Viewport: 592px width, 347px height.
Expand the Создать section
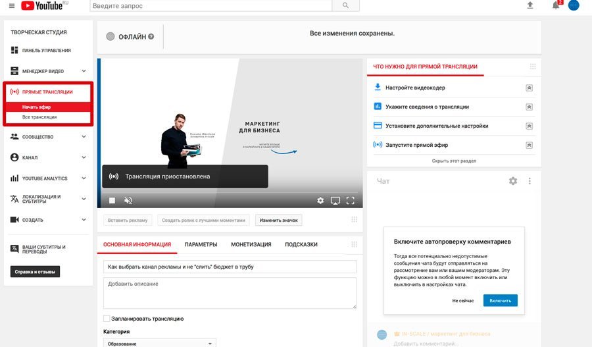click(84, 220)
